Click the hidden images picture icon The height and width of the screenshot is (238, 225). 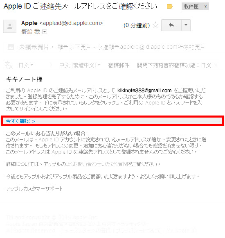tap(11, 47)
